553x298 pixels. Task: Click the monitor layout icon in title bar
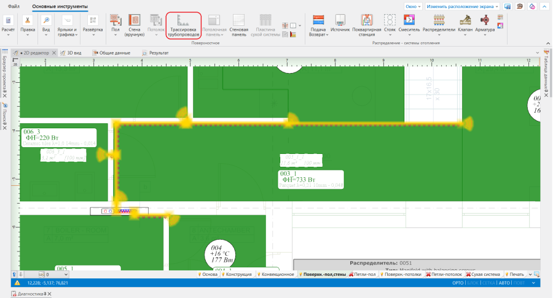click(x=508, y=6)
